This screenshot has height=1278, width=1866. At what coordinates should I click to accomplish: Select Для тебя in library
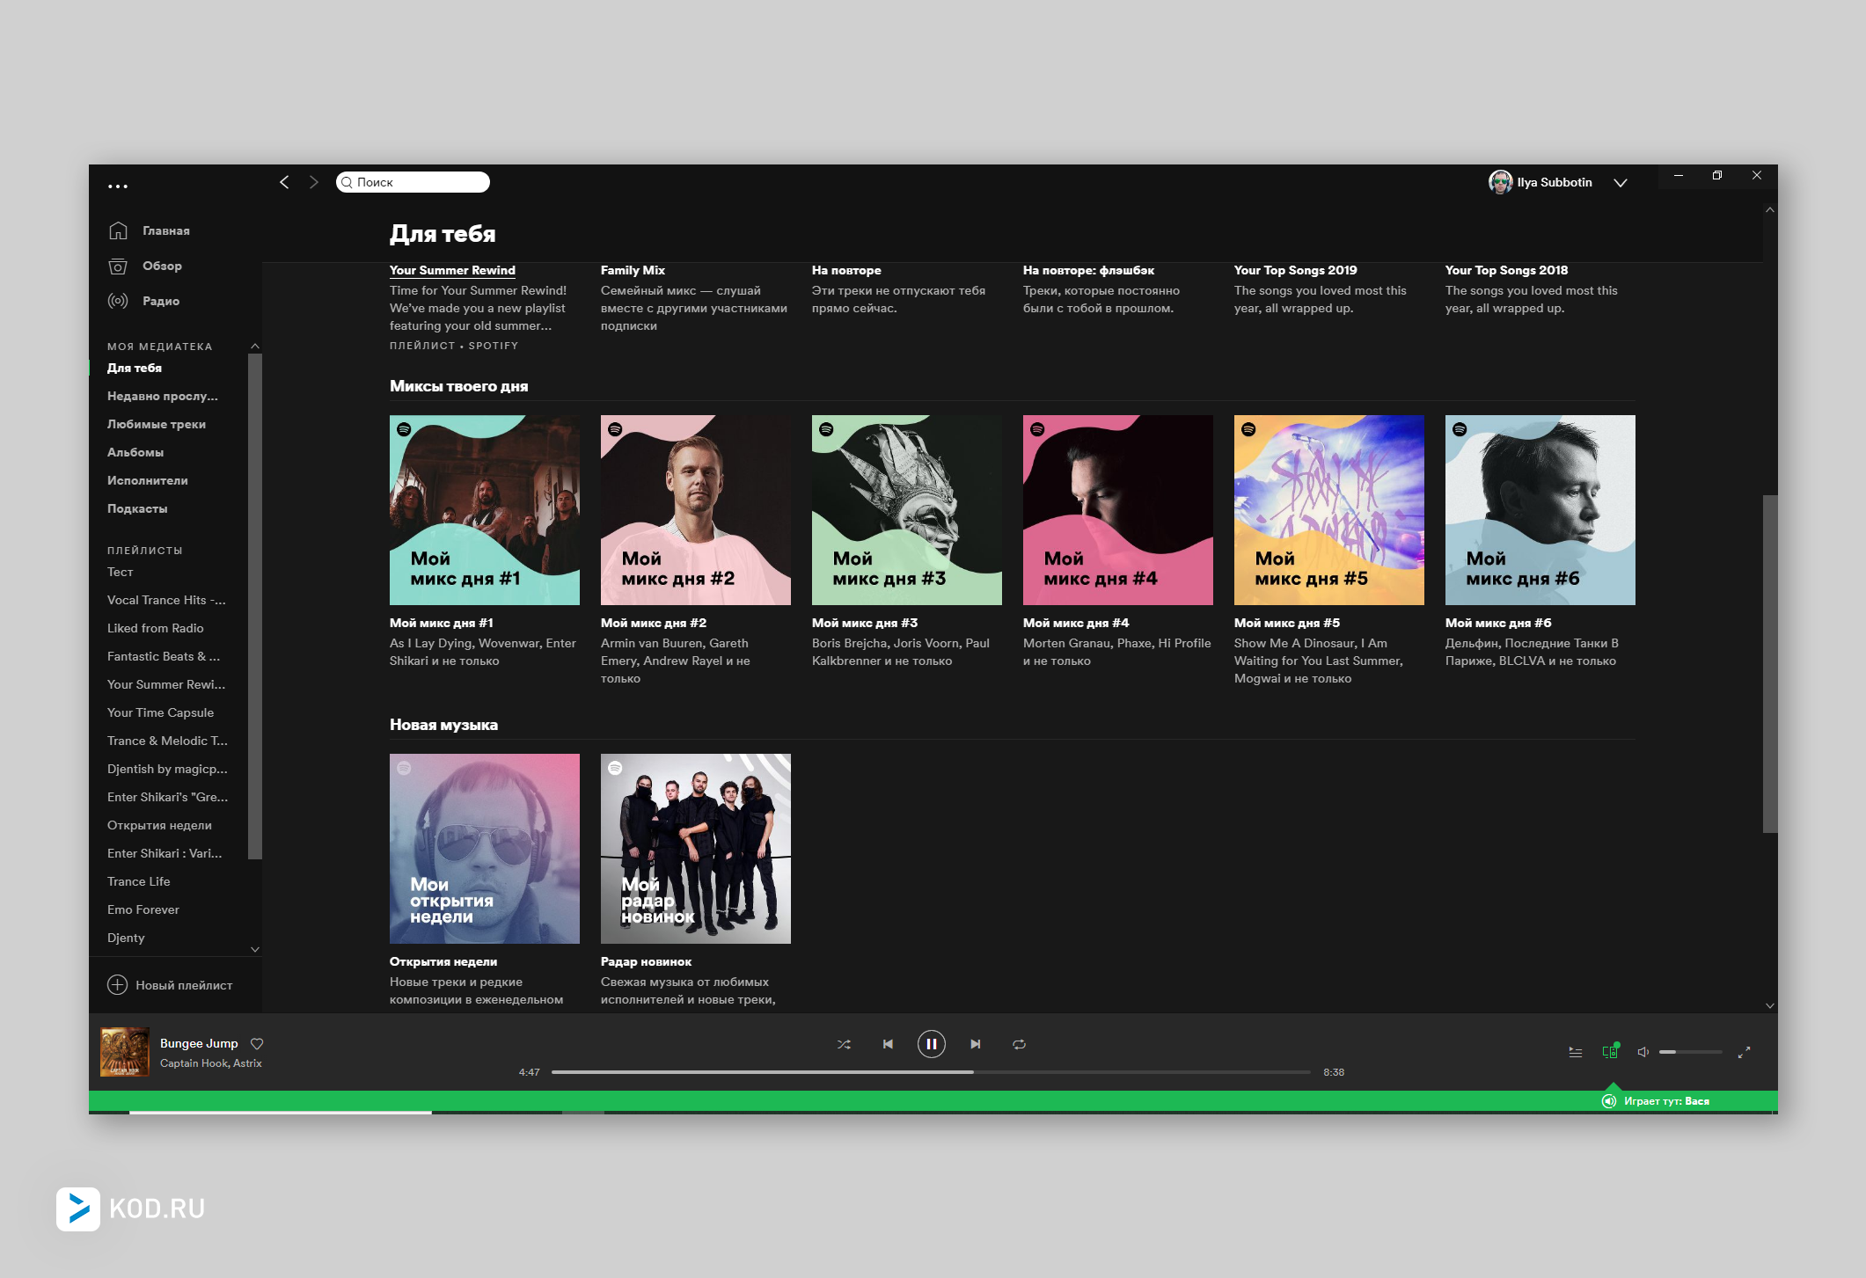click(x=135, y=368)
